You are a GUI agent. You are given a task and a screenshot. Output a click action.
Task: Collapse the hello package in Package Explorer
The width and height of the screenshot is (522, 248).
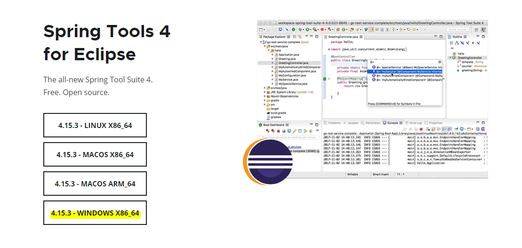click(x=269, y=50)
